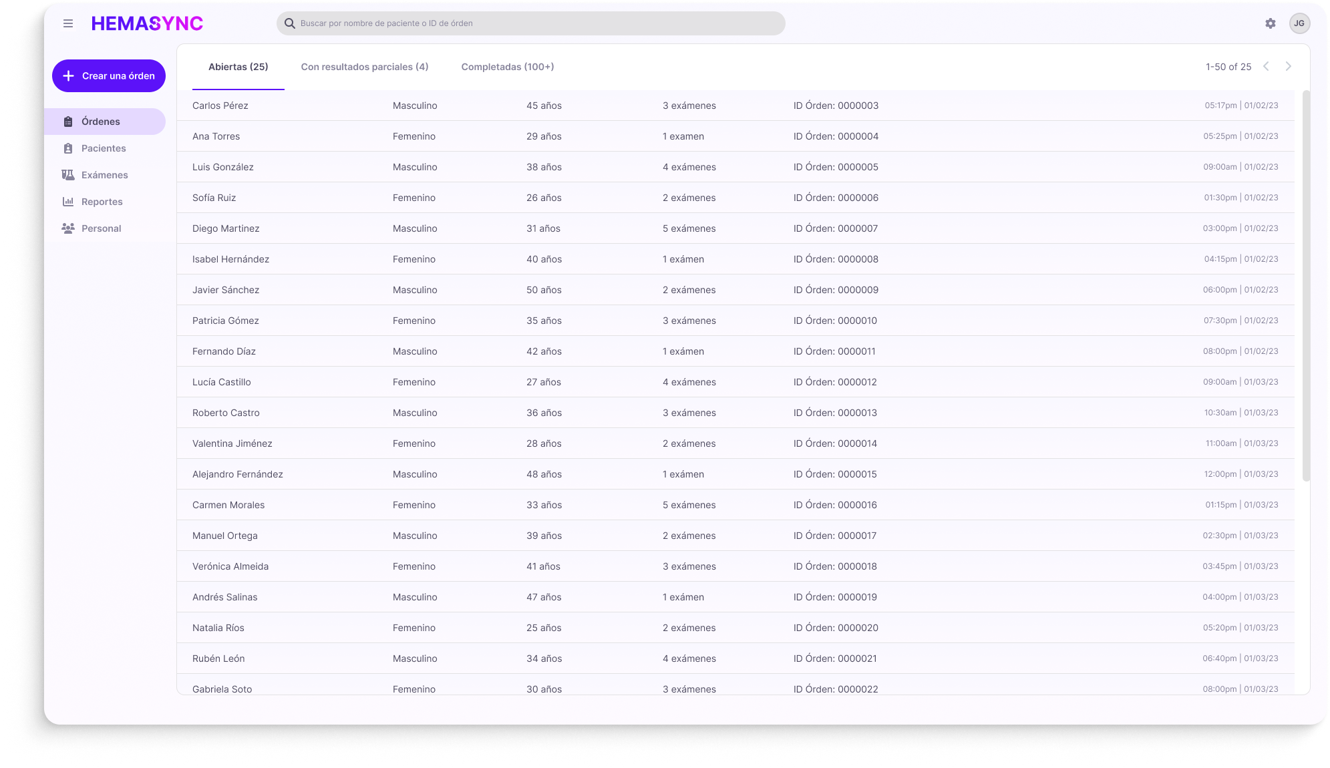Screen dimensions: 1330x768
Task: Click the orders list vertical scrollbar
Action: point(1306,286)
